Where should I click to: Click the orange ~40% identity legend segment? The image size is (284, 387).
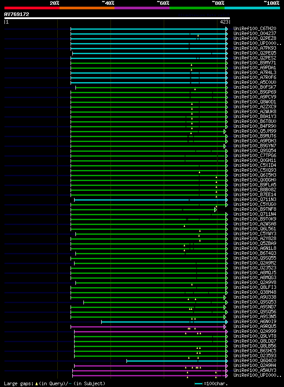click(x=87, y=8)
